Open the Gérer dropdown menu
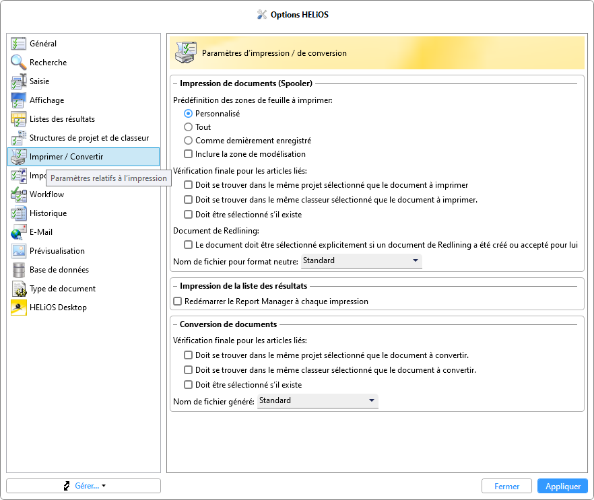The width and height of the screenshot is (594, 500). [x=84, y=486]
